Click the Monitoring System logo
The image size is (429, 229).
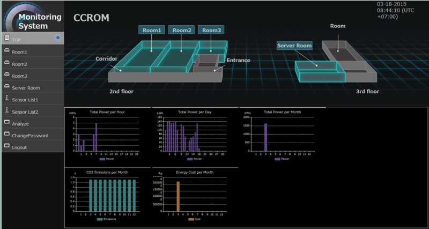[x=32, y=16]
